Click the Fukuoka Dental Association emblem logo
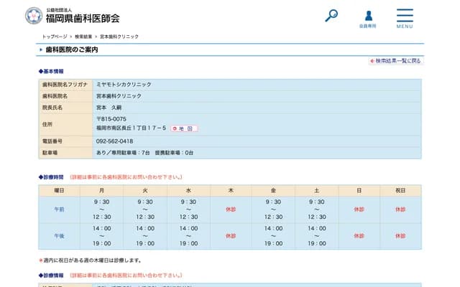Viewport: 460px width, 287px height. tap(34, 16)
